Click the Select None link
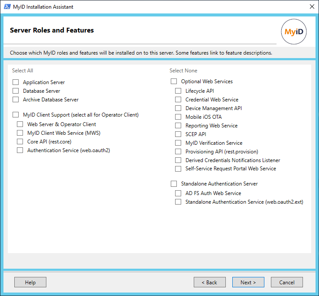This screenshot has width=319, height=296. pos(183,71)
